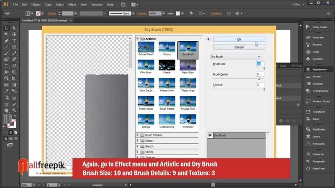335x188 pixels.
Task: Open the Layers panel
Action: (313, 137)
